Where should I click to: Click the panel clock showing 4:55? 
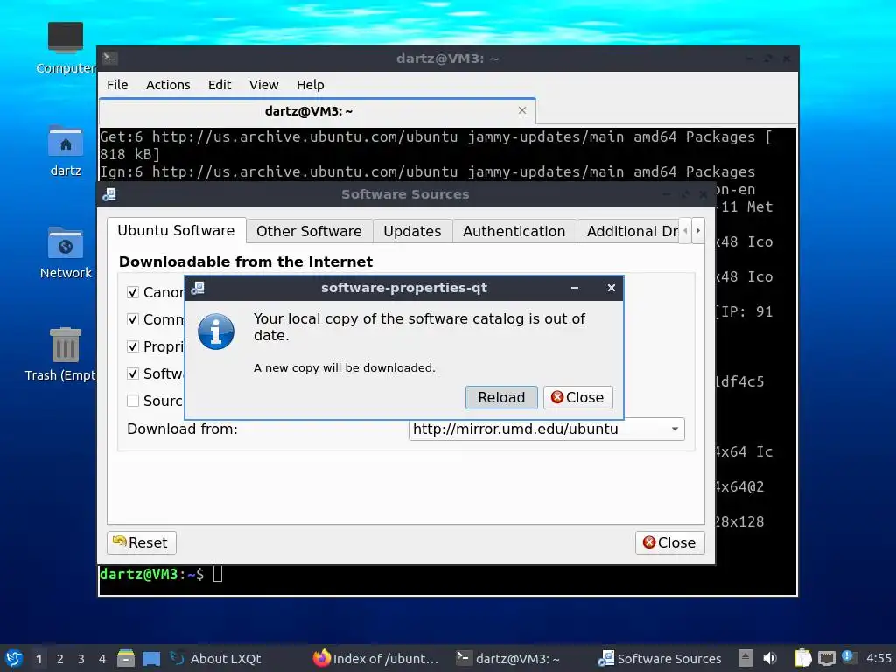click(878, 658)
